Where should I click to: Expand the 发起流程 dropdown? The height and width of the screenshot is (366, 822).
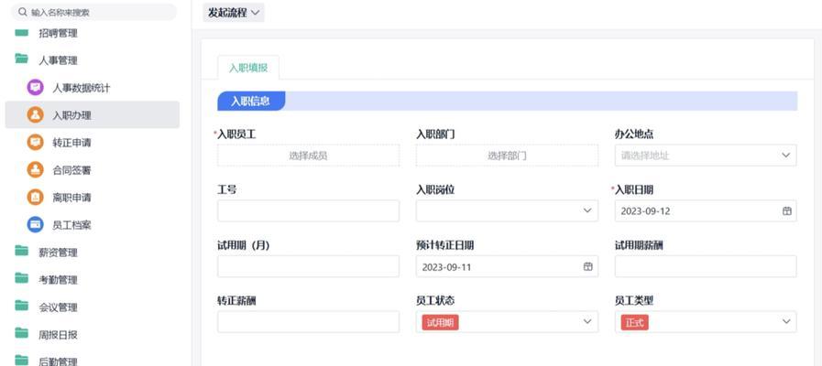234,13
